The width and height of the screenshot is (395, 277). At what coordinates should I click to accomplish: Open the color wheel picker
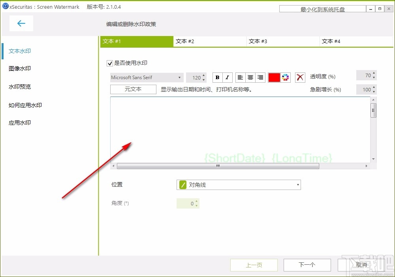coord(286,78)
